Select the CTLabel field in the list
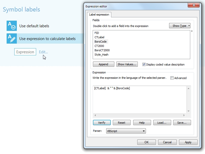The width and height of the screenshot is (205, 154). pyautogui.click(x=99, y=37)
